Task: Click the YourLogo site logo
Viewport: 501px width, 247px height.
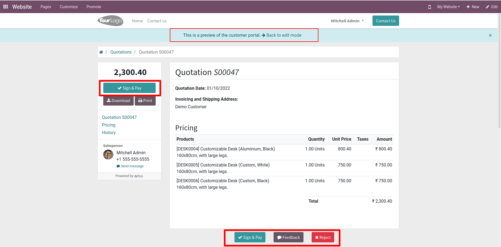Action: coord(110,21)
